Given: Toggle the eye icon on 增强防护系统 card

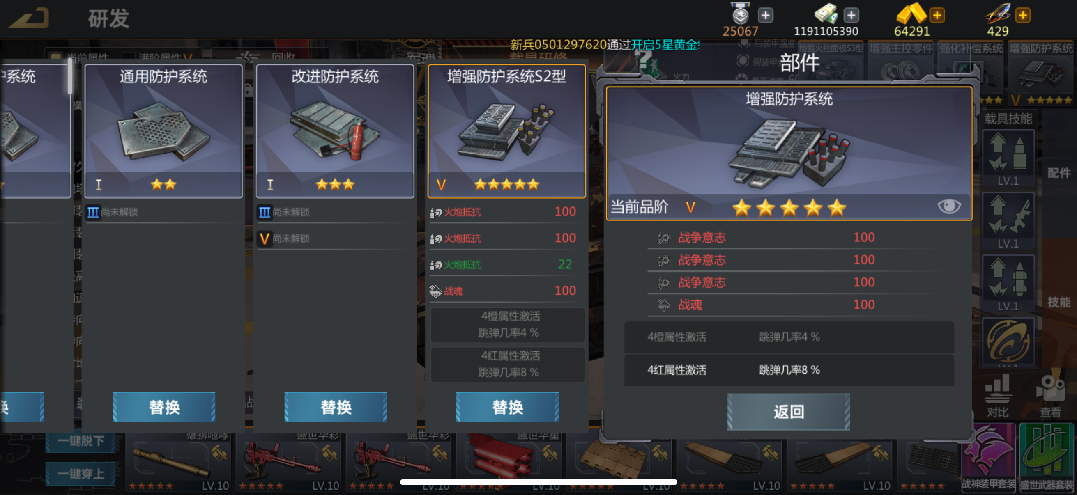Looking at the screenshot, I should pyautogui.click(x=949, y=206).
